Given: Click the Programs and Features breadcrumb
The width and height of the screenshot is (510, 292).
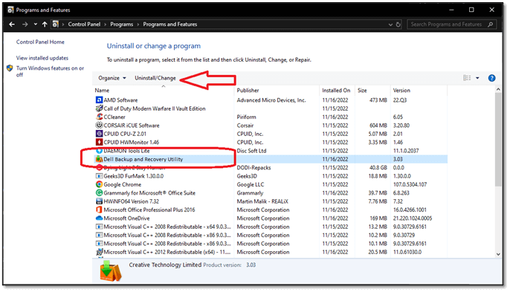Looking at the screenshot, I should point(170,25).
